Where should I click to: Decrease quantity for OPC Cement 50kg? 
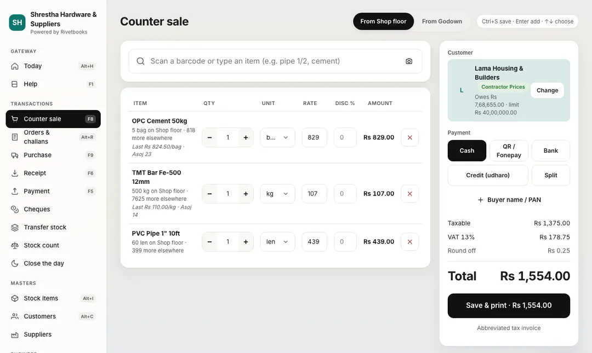pos(209,137)
